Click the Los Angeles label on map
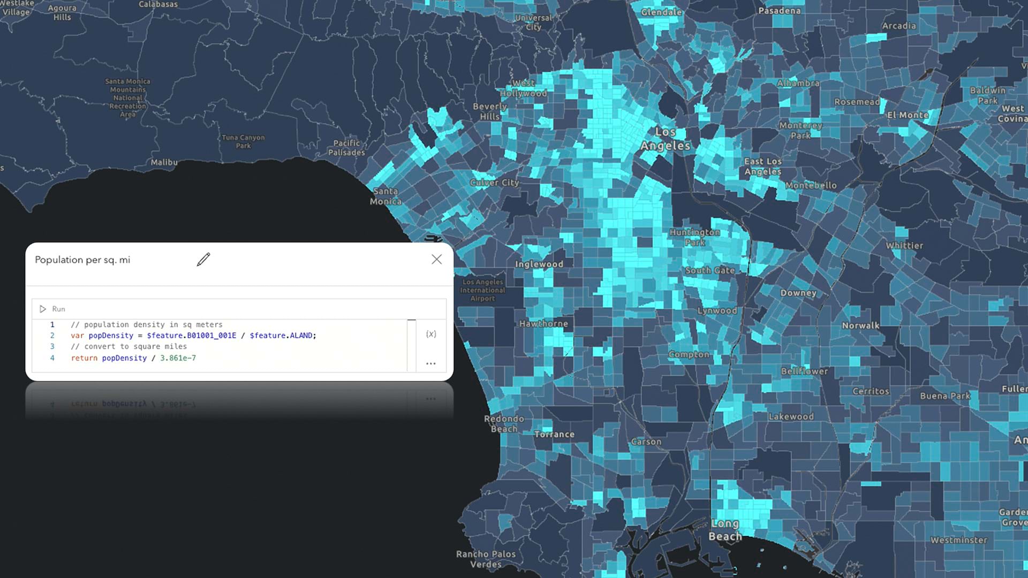Screen dimensions: 1028x578 click(665, 139)
